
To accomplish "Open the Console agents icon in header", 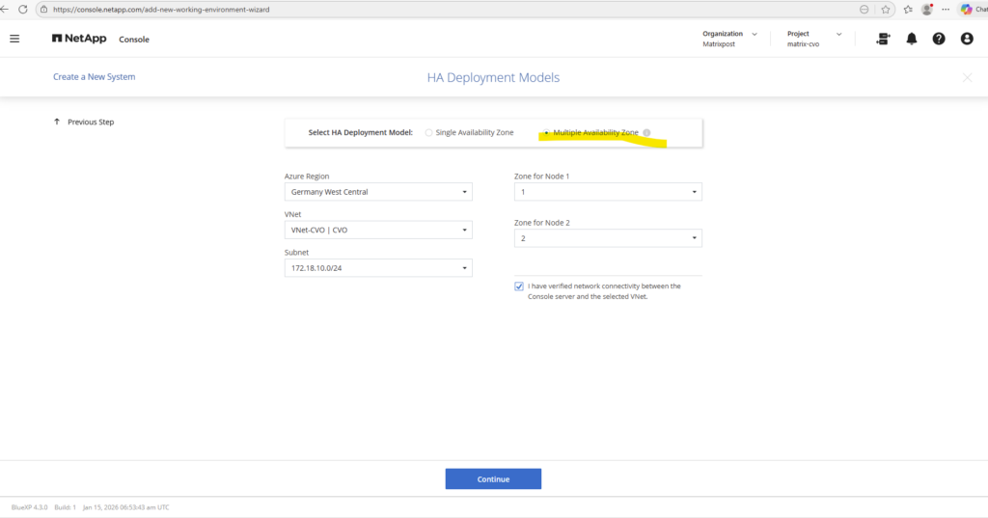I will click(883, 39).
